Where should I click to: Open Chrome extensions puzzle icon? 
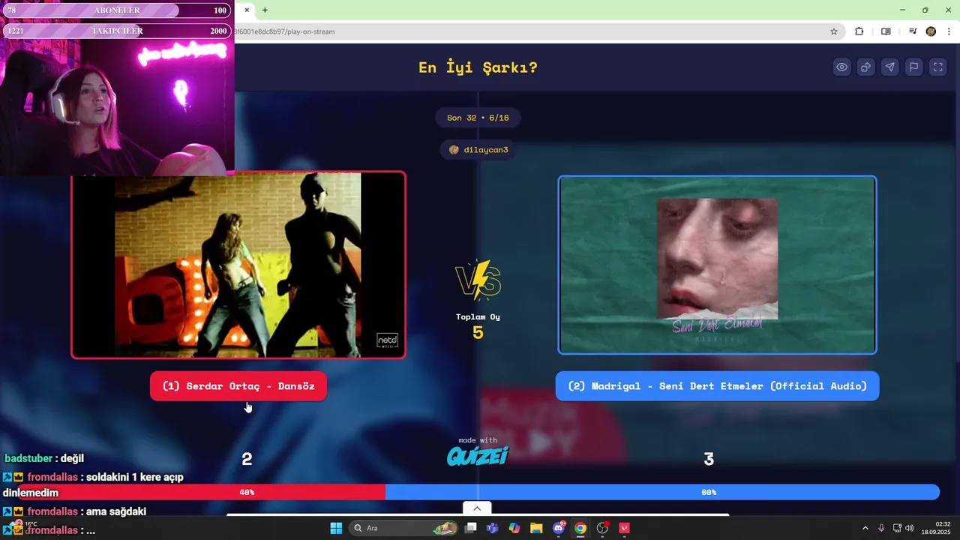tap(859, 31)
